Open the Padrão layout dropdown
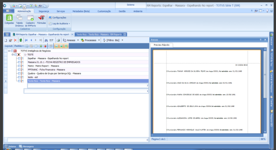This screenshot has height=150, width=276. 19,46
